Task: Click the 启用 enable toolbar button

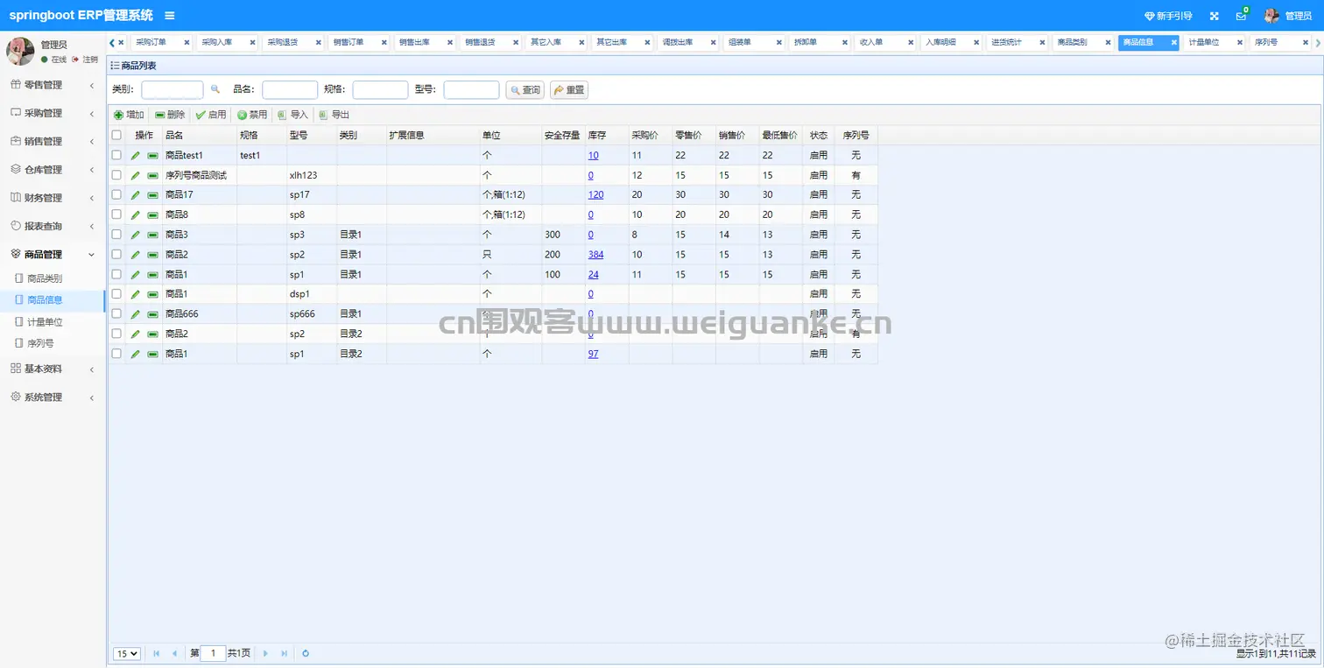Action: (x=211, y=115)
